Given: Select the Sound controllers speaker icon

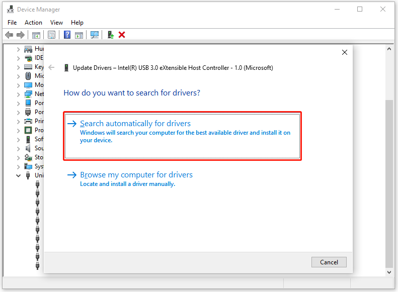Looking at the screenshot, I should (28, 148).
